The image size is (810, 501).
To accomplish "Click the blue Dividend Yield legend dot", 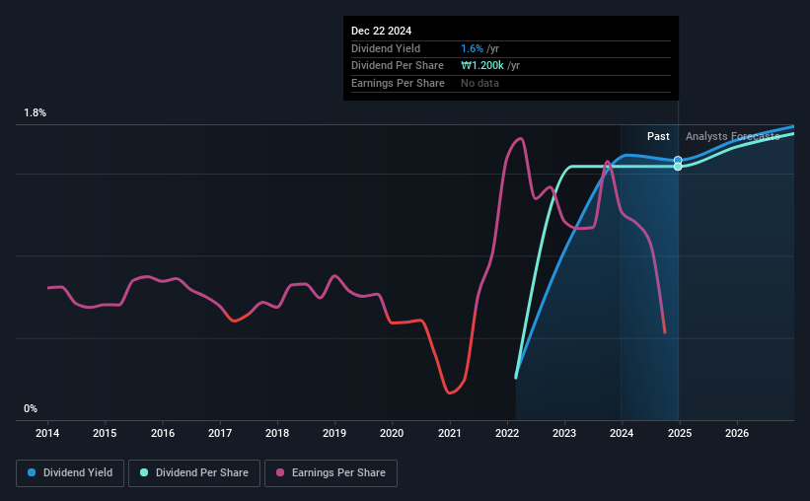I will (x=32, y=472).
